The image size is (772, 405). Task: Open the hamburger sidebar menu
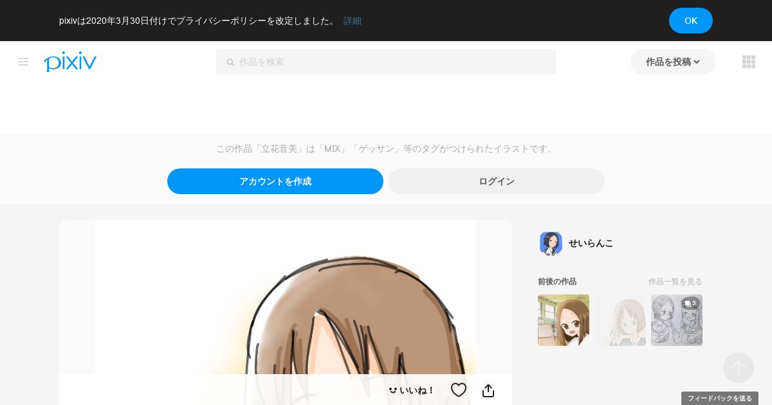(23, 62)
